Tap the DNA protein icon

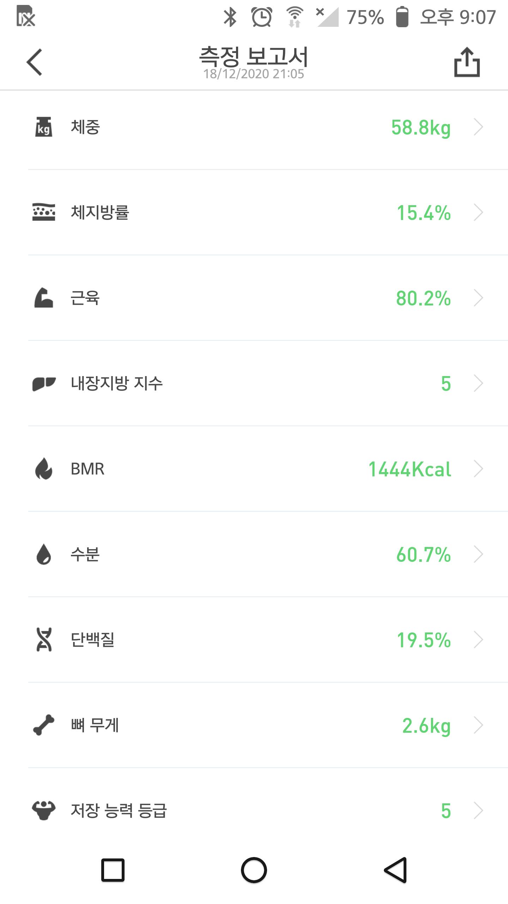(x=44, y=640)
